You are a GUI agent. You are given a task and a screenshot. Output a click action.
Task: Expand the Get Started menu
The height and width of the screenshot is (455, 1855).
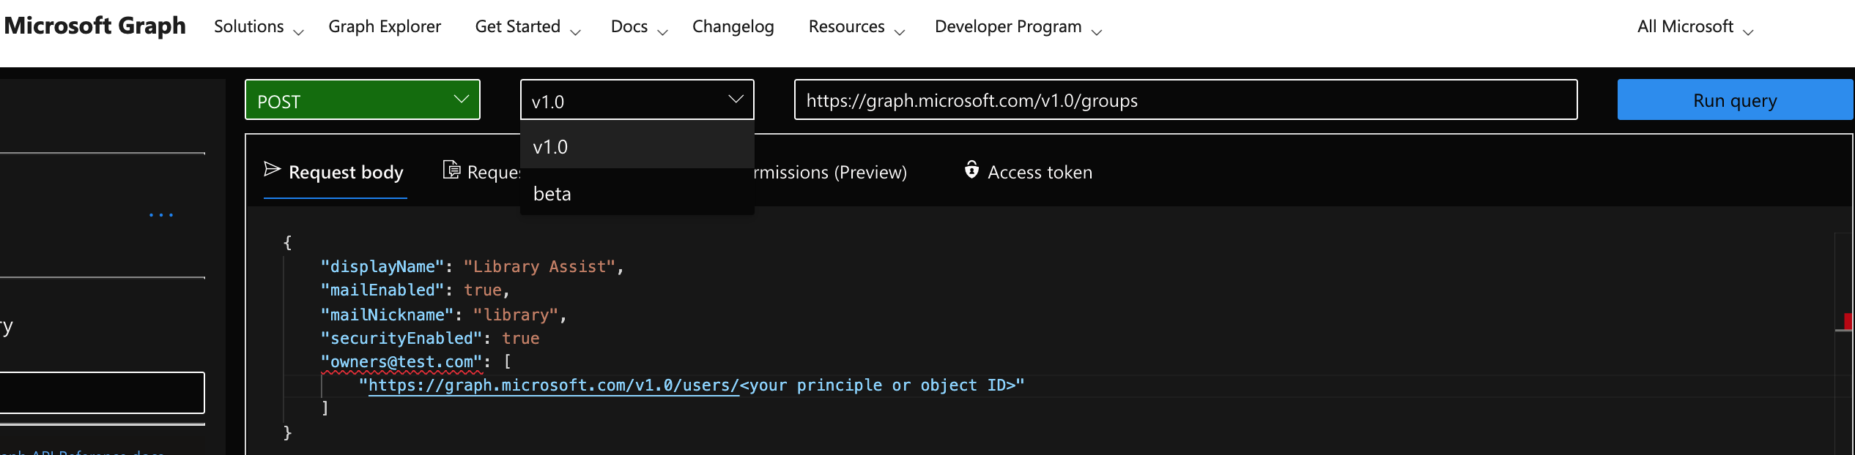[527, 27]
